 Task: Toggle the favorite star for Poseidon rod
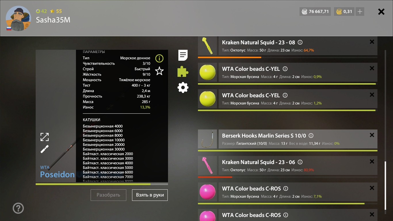(x=159, y=71)
